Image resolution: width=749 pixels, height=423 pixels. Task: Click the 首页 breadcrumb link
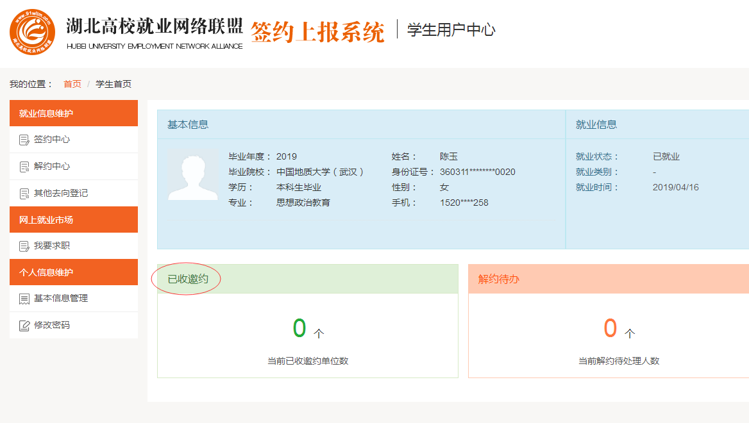(72, 84)
